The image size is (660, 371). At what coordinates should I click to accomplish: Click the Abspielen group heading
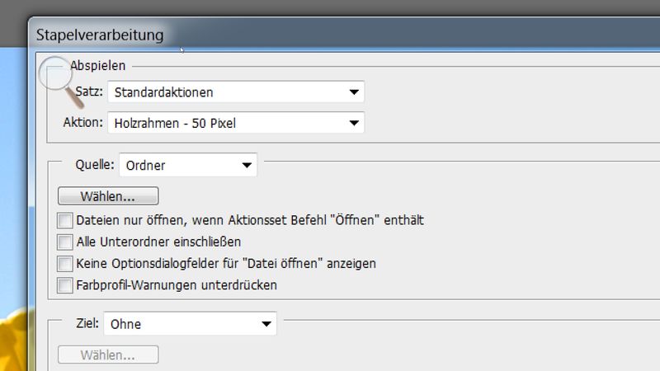[97, 67]
